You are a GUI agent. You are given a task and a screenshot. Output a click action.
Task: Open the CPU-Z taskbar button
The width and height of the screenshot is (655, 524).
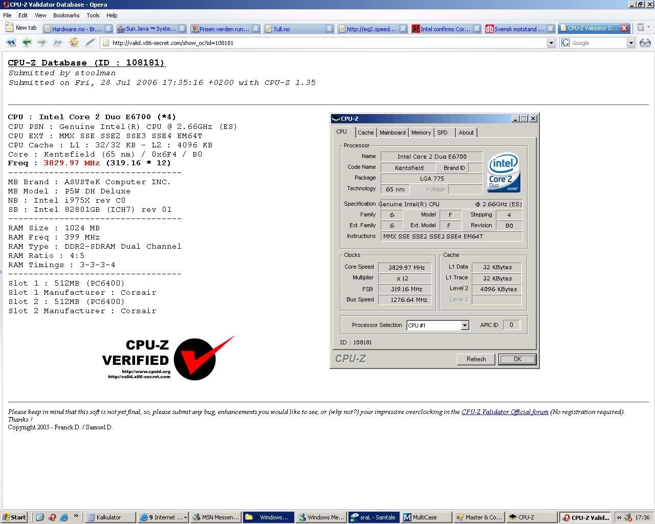pos(531,517)
